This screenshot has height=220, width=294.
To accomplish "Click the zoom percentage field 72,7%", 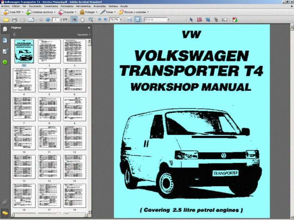I will (115, 19).
